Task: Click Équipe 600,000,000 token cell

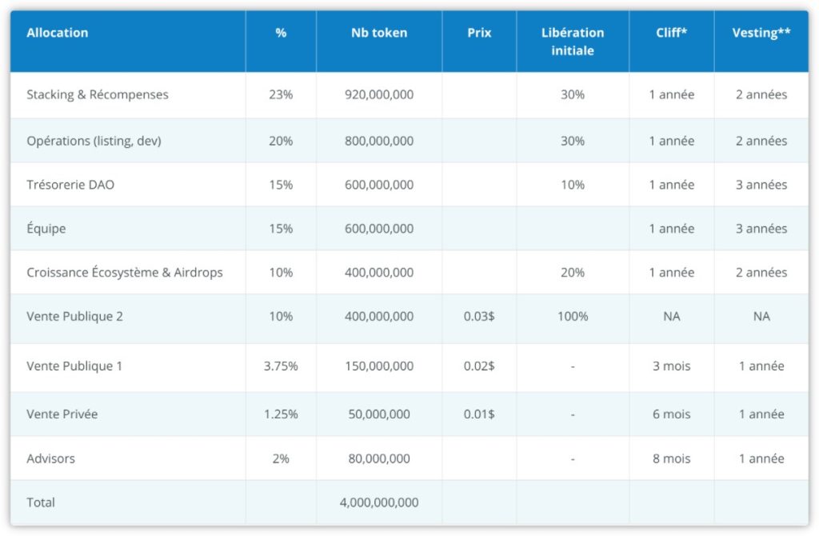Action: tap(378, 228)
